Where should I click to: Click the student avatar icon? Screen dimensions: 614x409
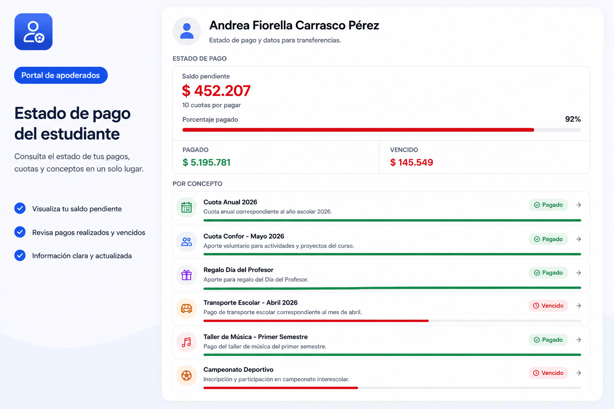187,31
